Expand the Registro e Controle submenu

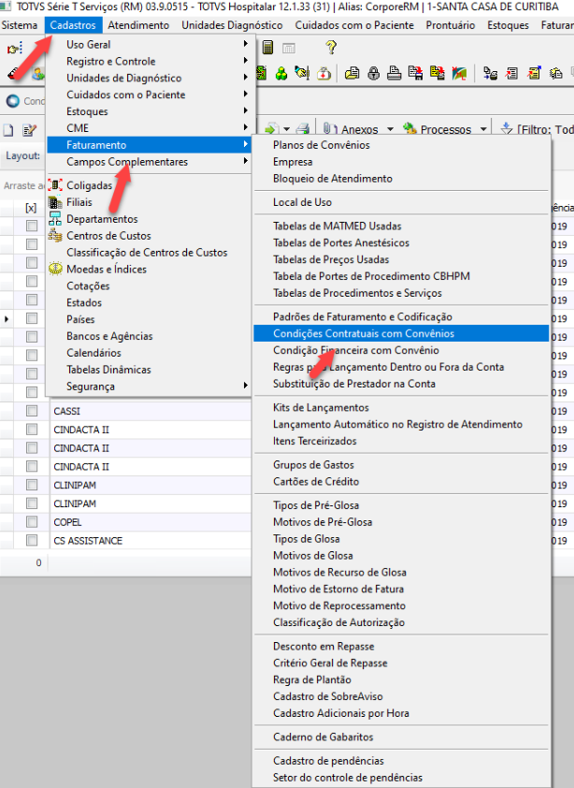(x=149, y=62)
